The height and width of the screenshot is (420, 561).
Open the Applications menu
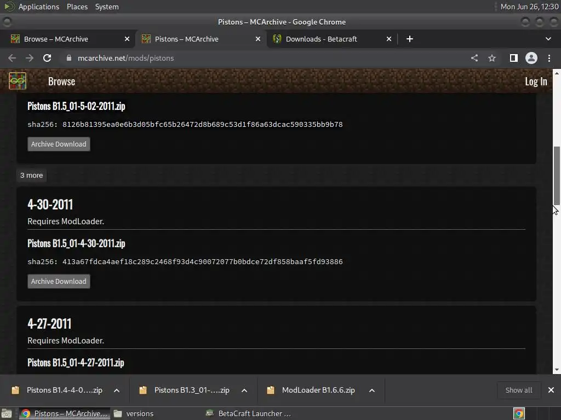coord(39,7)
